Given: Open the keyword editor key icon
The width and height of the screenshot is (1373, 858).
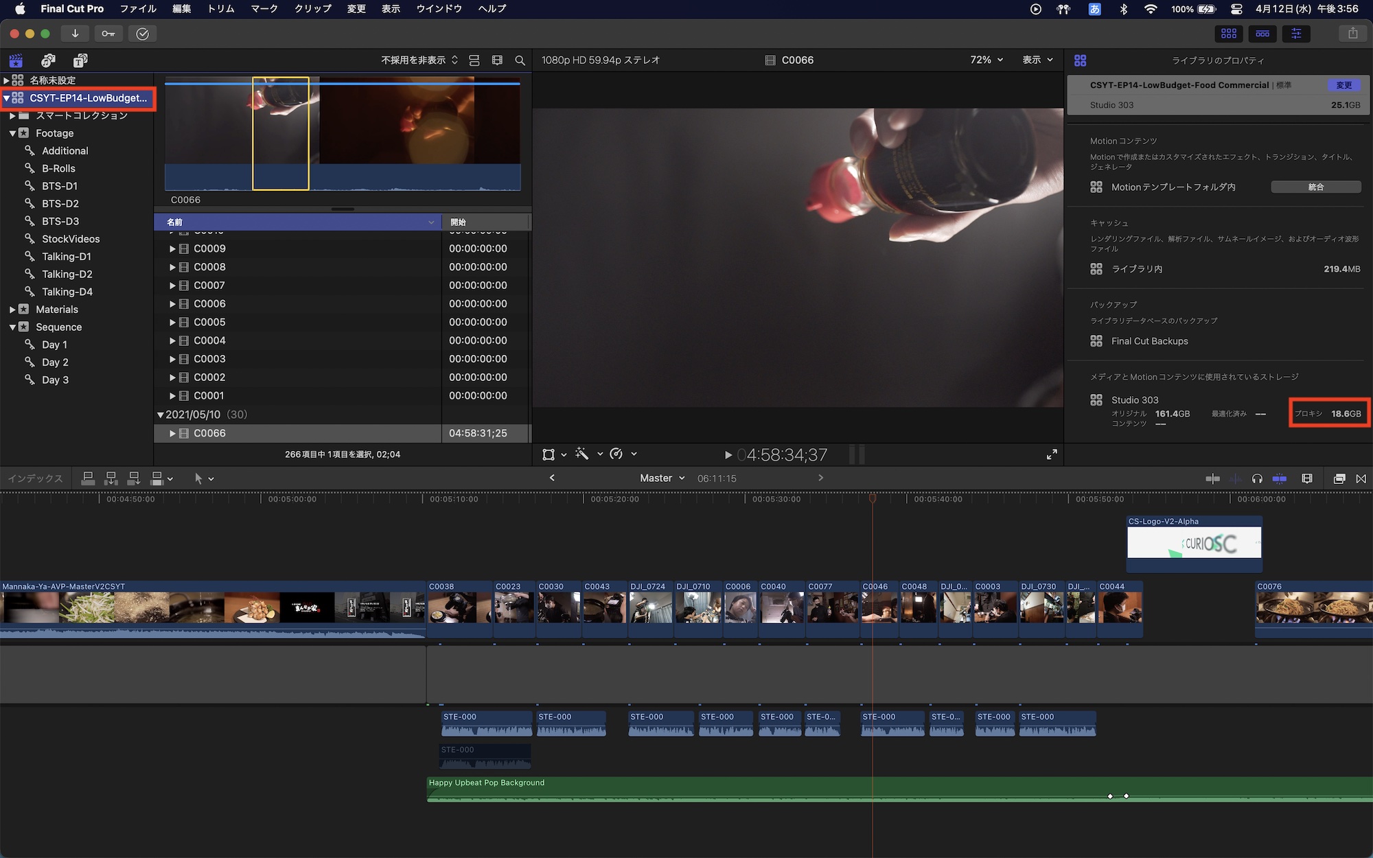Looking at the screenshot, I should click(x=108, y=34).
